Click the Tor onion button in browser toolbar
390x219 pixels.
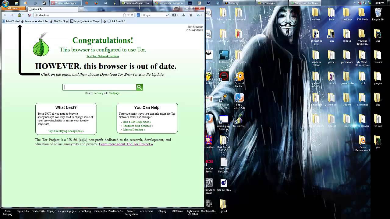click(19, 15)
